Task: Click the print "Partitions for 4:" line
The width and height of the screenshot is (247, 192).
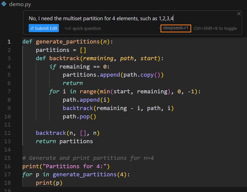Action: pyautogui.click(x=66, y=166)
